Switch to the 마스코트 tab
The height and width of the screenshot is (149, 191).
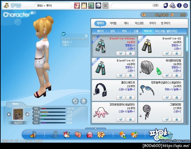tap(139, 23)
